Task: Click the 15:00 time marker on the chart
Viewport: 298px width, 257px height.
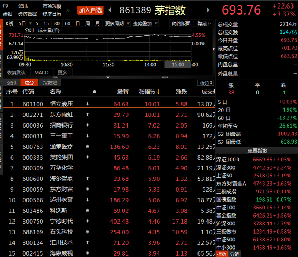Action: (178, 65)
